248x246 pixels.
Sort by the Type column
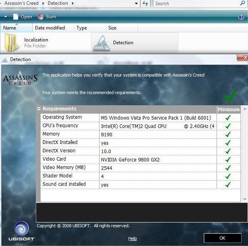click(x=90, y=28)
